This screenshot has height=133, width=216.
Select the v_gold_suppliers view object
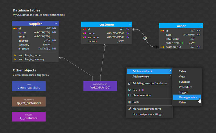click(x=29, y=86)
